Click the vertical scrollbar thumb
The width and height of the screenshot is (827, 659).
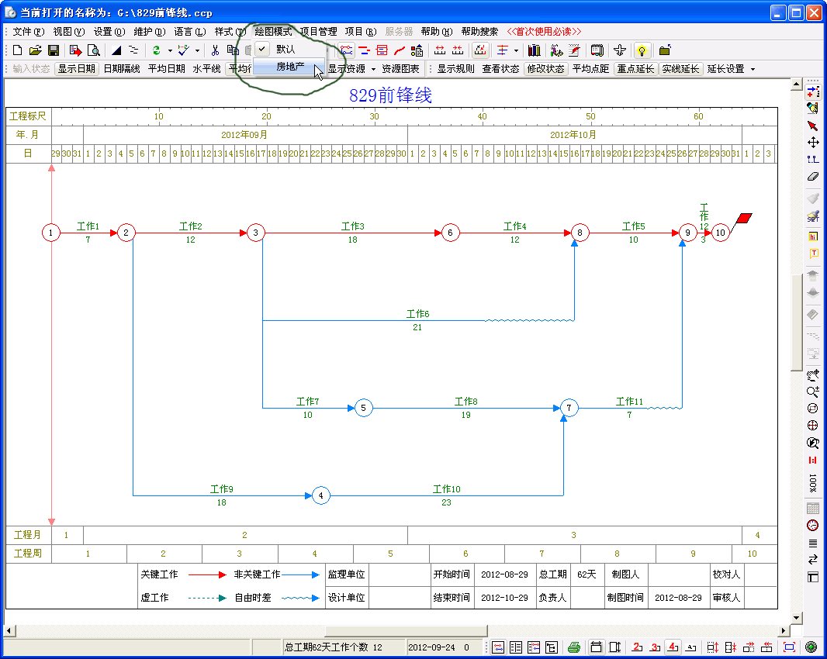797,323
